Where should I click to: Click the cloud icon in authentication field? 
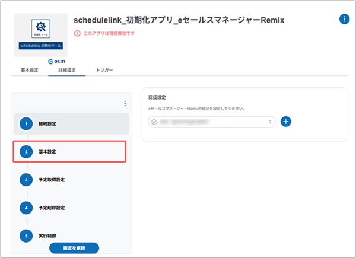(154, 122)
